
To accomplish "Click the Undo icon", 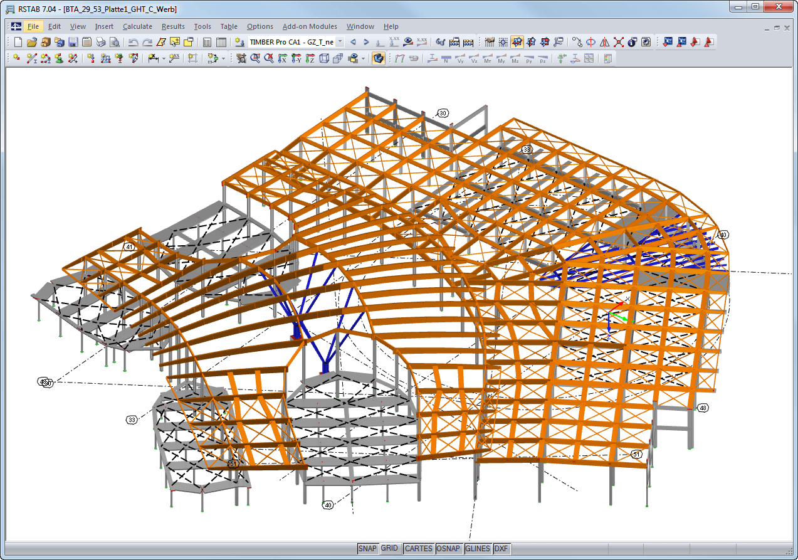I will pos(133,41).
